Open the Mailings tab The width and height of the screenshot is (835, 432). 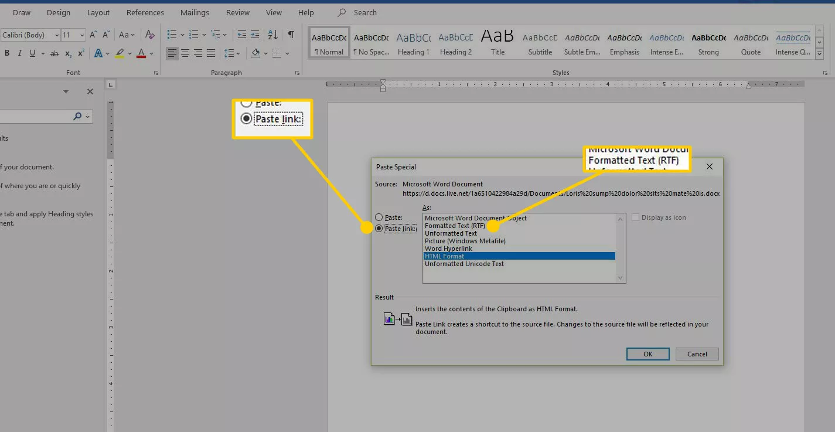(x=195, y=12)
